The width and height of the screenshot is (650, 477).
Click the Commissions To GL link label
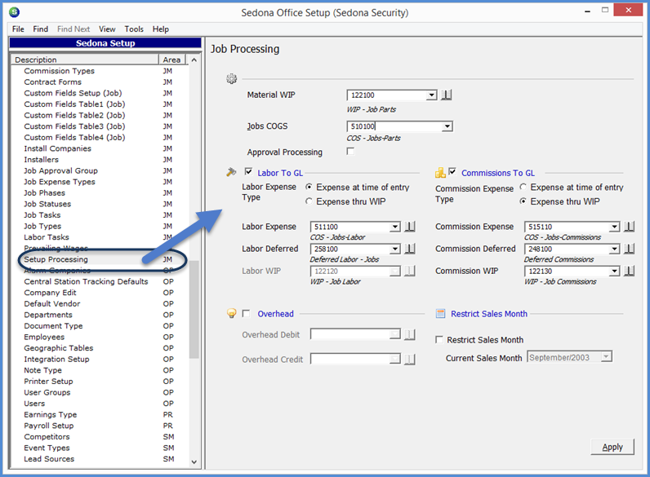498,173
